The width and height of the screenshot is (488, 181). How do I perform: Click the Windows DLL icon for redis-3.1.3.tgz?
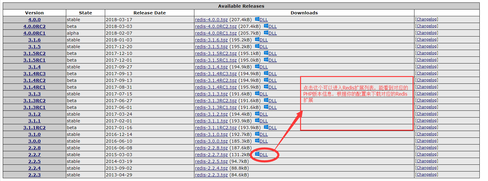(x=257, y=94)
